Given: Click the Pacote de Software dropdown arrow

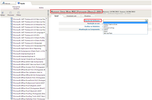Looking at the screenshot, I should coord(146,20).
